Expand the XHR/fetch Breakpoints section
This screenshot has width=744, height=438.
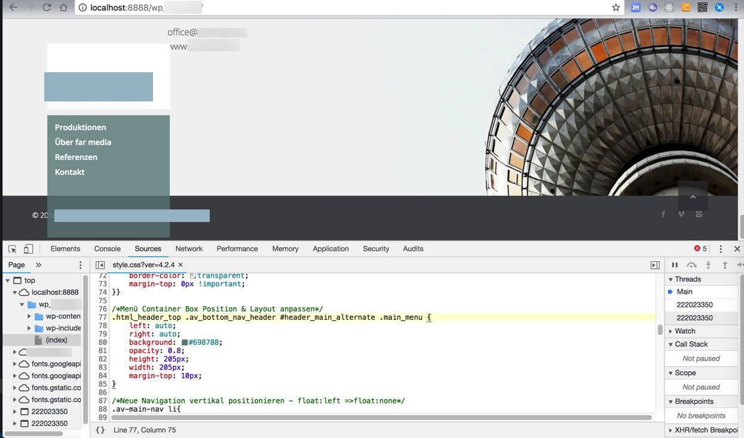(670, 430)
